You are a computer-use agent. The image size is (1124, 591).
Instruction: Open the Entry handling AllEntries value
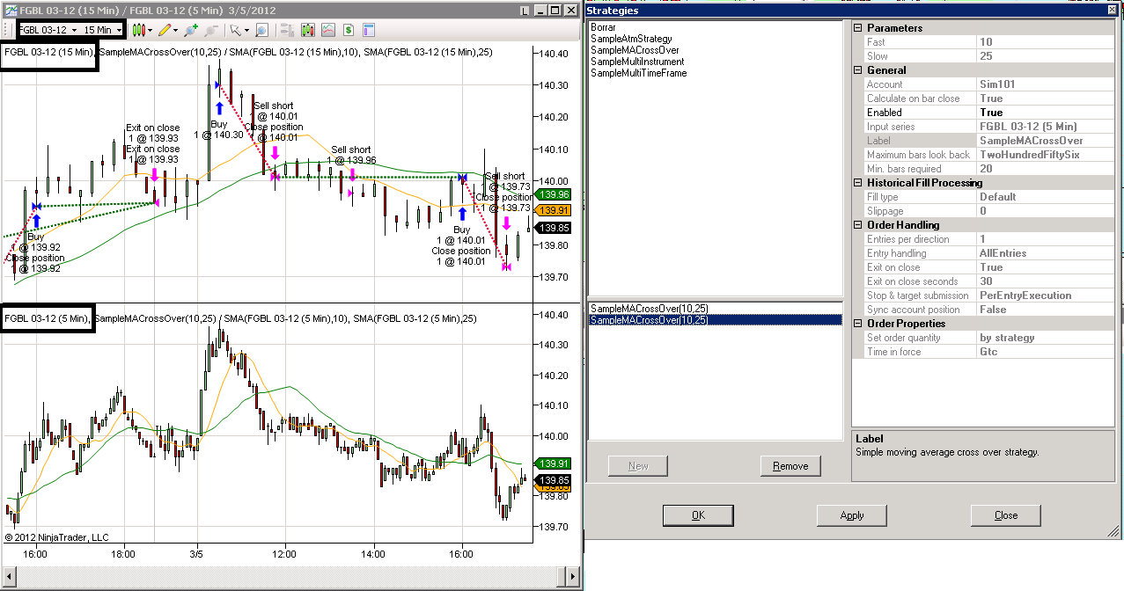pos(1045,253)
